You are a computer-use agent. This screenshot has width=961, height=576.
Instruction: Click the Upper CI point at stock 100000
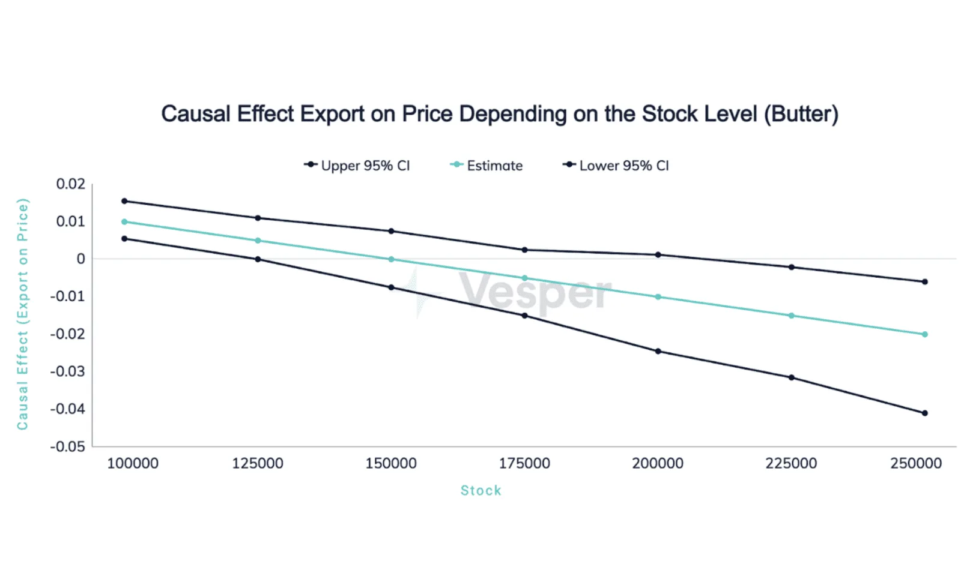tap(124, 201)
